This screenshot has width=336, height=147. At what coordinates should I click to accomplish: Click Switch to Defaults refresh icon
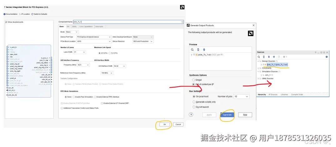[x=32, y=14]
